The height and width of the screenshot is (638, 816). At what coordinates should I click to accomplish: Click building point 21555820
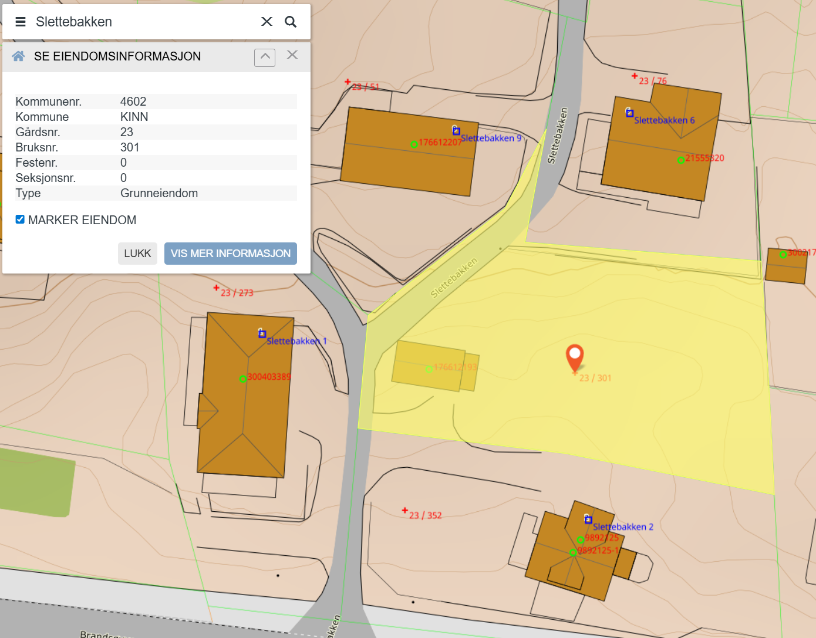pyautogui.click(x=681, y=160)
